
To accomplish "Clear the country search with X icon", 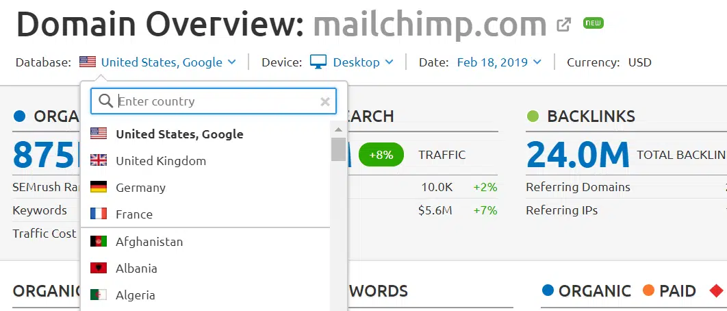I will click(325, 101).
